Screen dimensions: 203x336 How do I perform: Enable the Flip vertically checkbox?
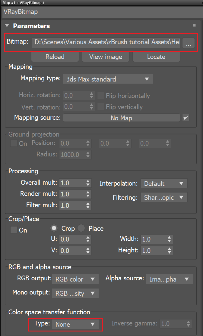(x=101, y=107)
